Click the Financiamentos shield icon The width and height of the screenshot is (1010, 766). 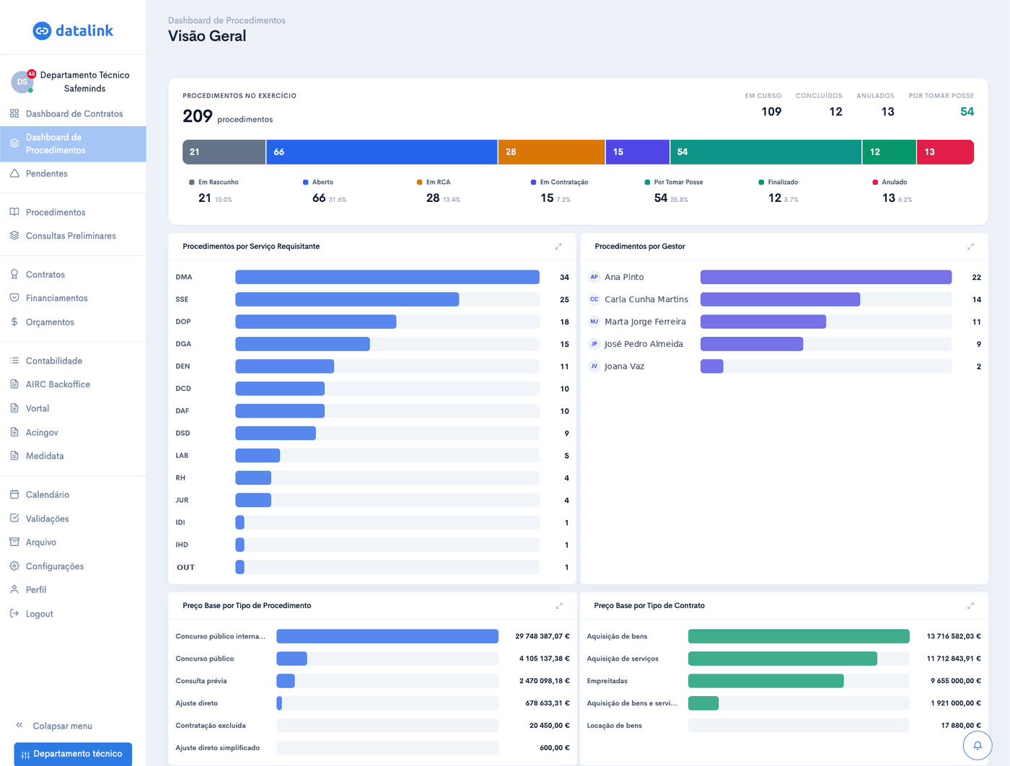(14, 298)
